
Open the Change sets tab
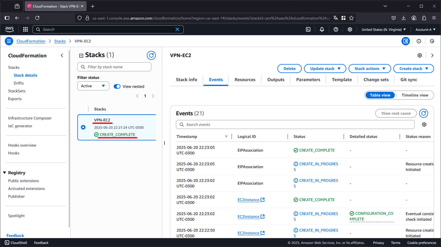pyautogui.click(x=376, y=80)
